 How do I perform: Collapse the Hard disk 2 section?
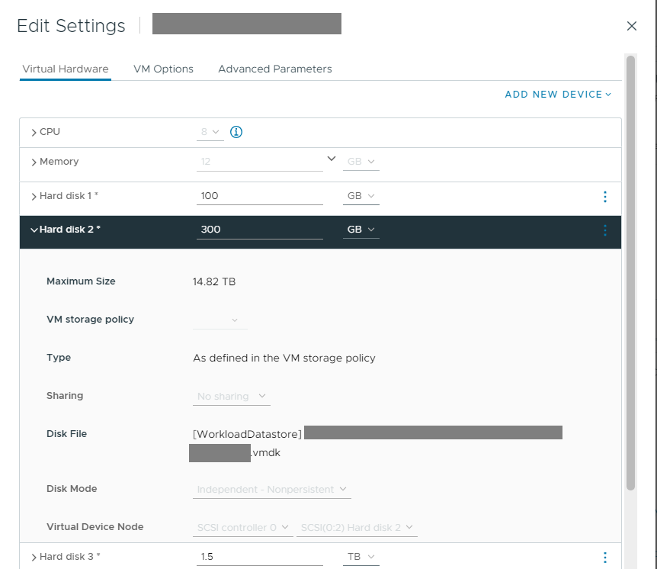(34, 230)
